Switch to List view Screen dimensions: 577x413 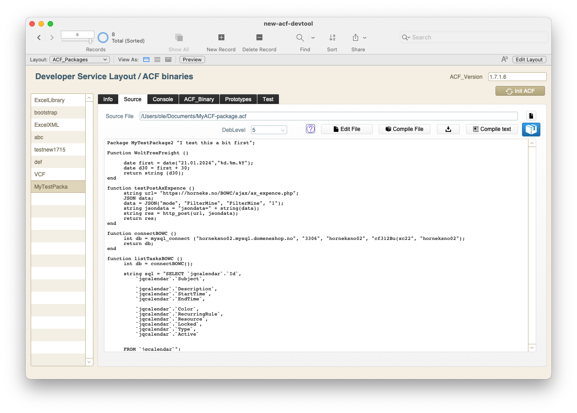pos(157,60)
